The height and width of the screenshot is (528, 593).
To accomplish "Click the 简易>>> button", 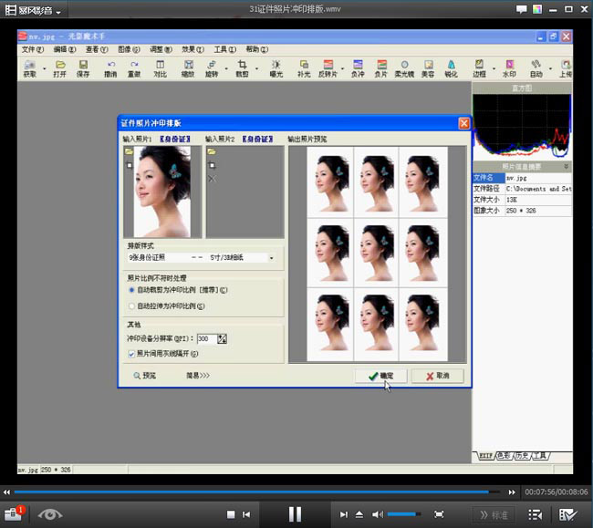I will tap(198, 376).
